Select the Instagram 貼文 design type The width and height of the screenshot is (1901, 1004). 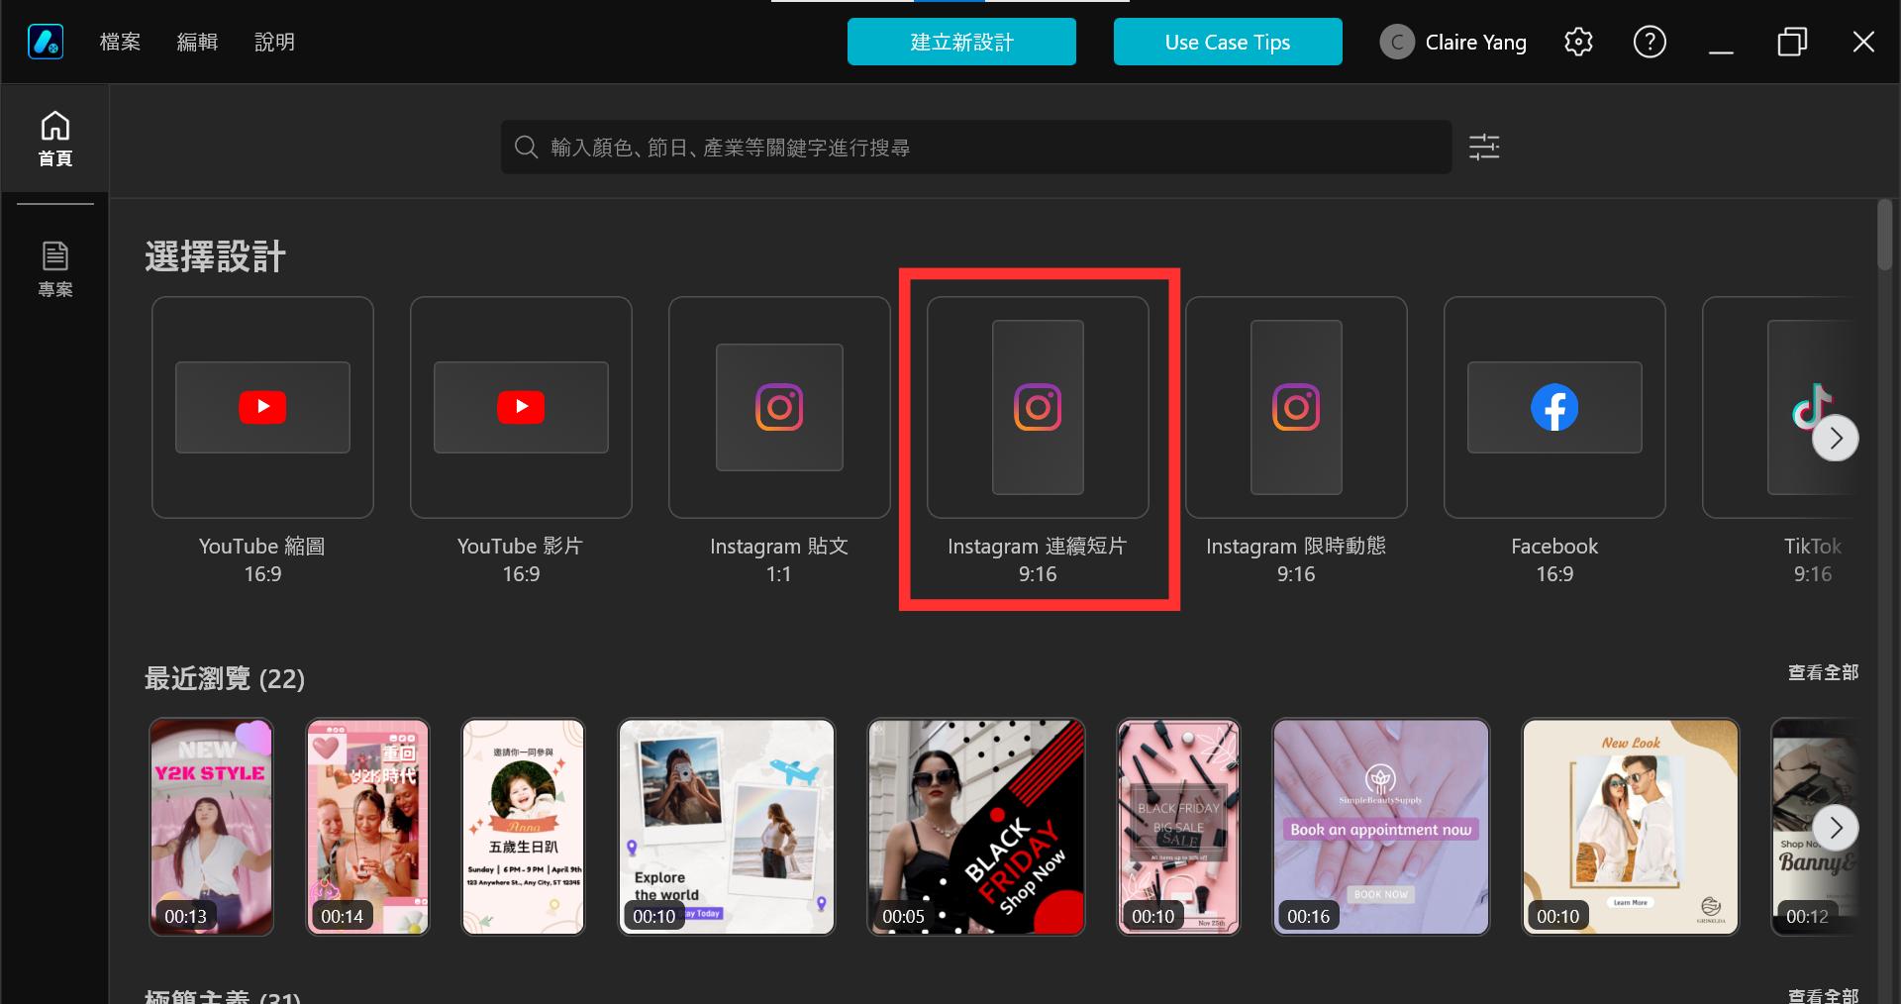(779, 407)
